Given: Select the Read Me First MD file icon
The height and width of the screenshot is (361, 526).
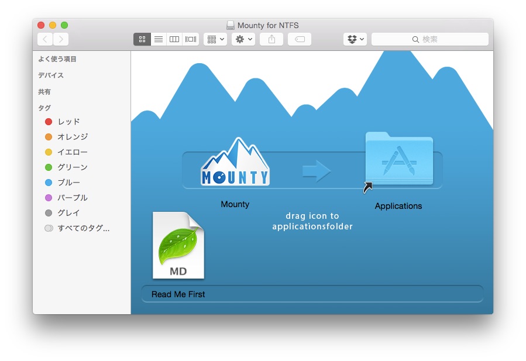Looking at the screenshot, I should (178, 245).
